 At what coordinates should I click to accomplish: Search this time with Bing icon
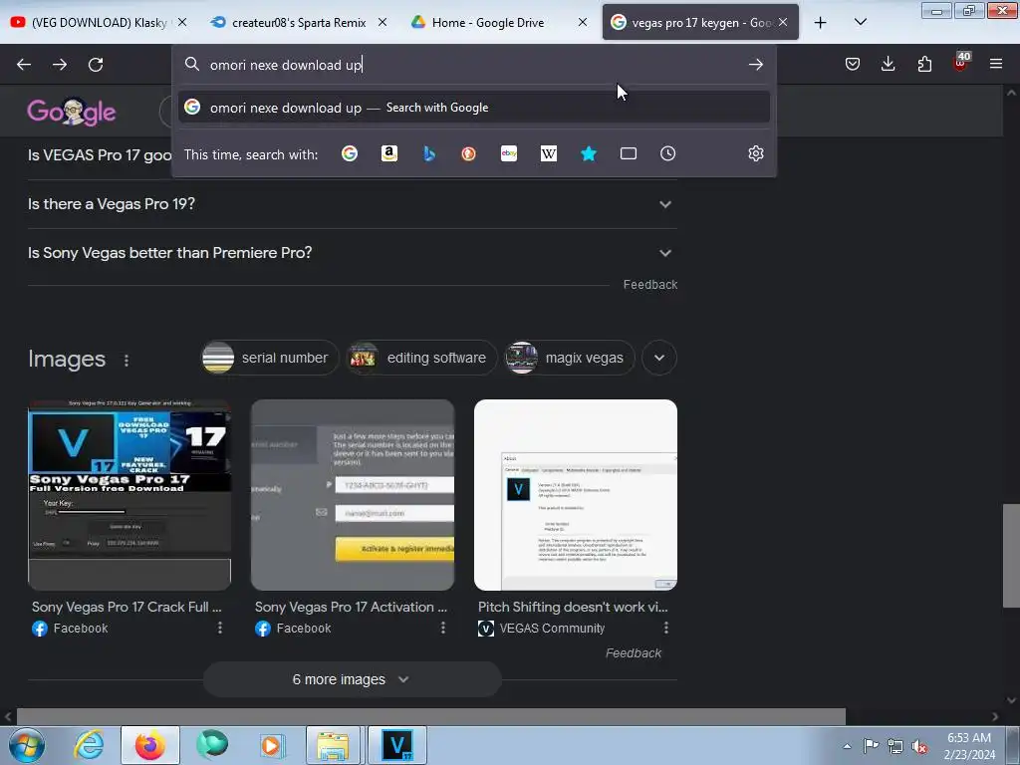[x=429, y=153]
